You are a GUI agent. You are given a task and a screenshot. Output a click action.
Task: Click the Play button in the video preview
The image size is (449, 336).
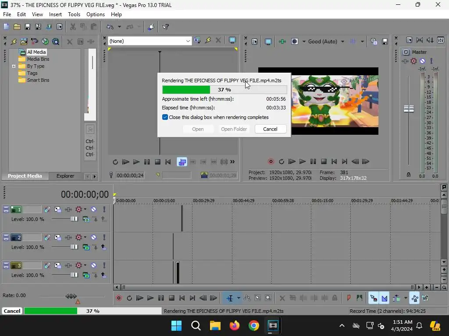(x=303, y=161)
